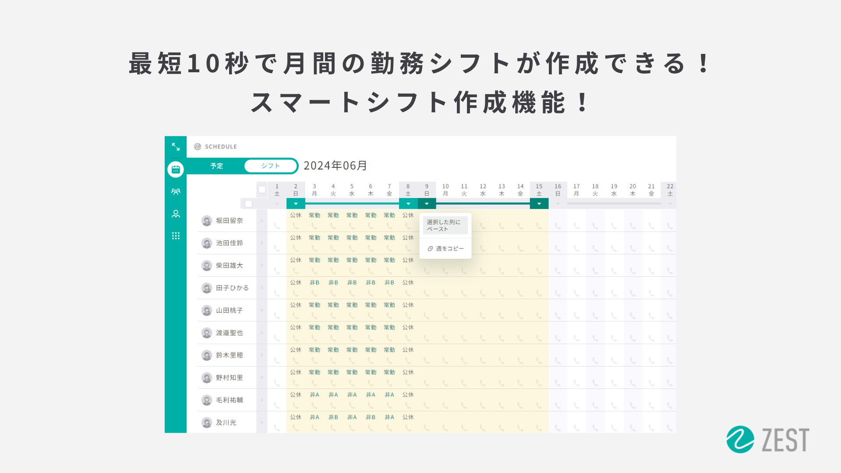Expand 田子ひかる's row details arrow

(x=262, y=288)
